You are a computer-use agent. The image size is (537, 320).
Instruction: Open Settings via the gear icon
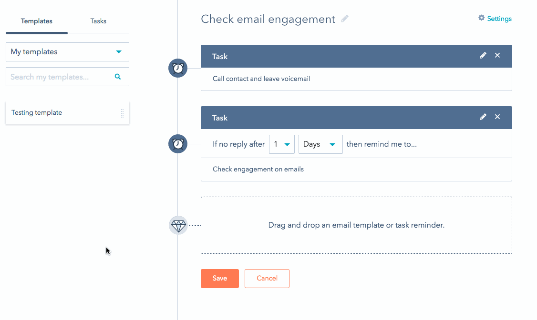point(482,18)
